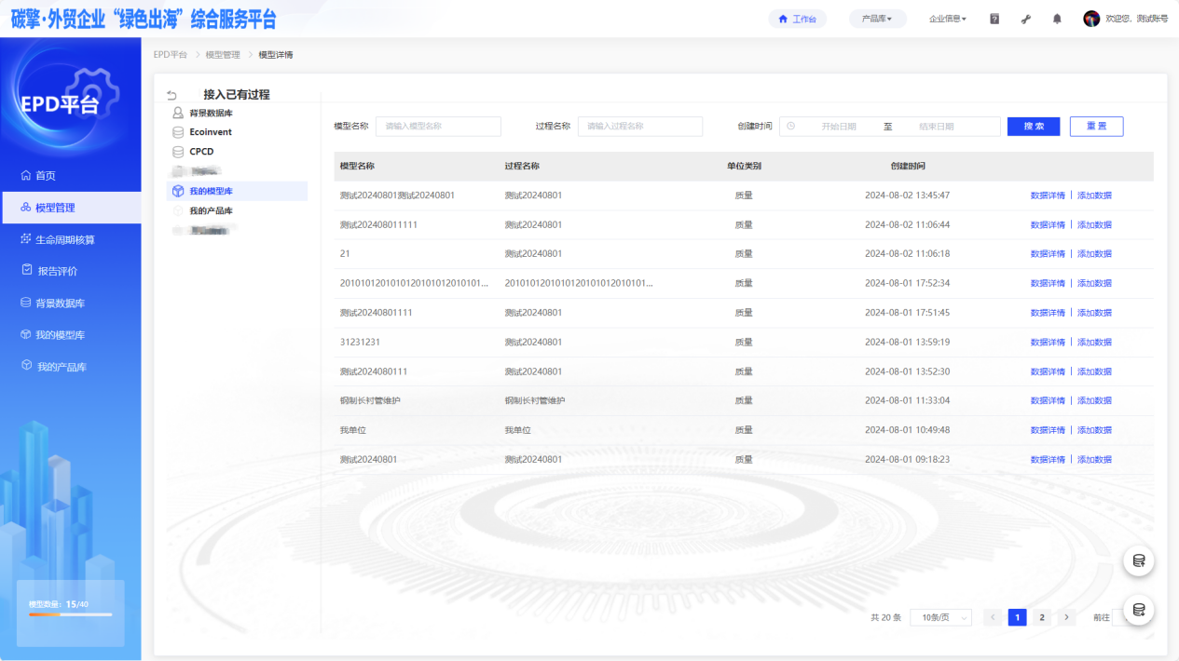Open the wrench settings icon
The image size is (1179, 661).
click(x=1026, y=19)
